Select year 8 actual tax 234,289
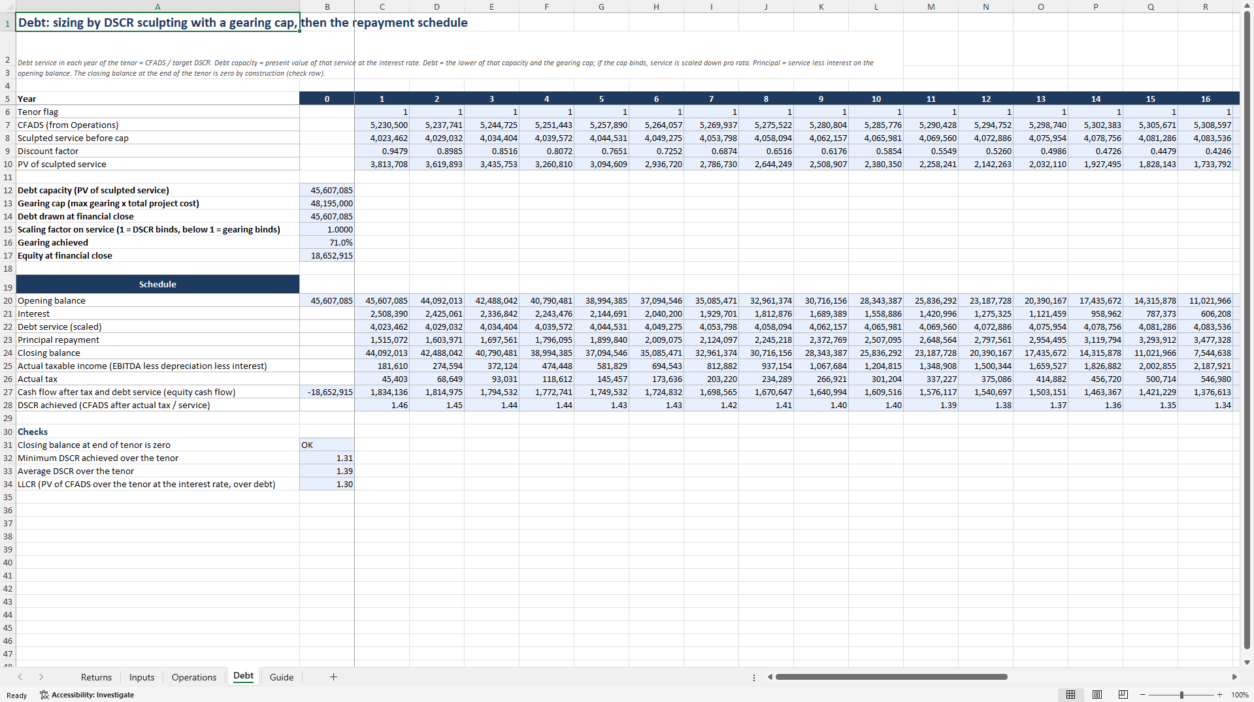The width and height of the screenshot is (1254, 702). (x=766, y=379)
